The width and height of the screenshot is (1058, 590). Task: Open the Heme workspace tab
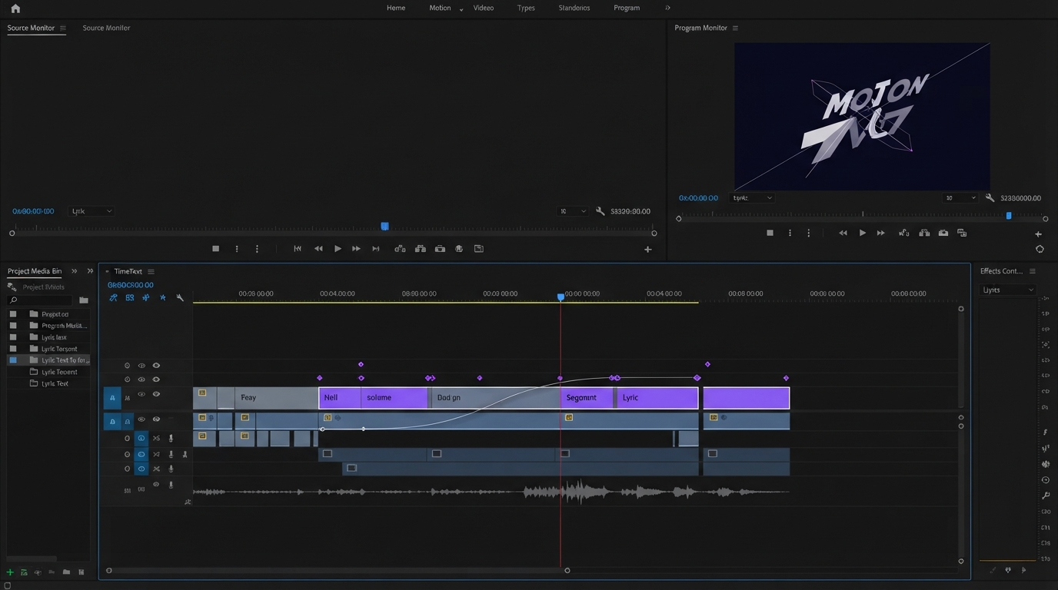pos(396,8)
